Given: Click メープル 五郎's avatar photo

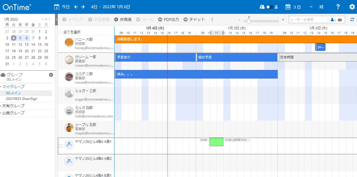Looking at the screenshot, I should pos(69,128).
